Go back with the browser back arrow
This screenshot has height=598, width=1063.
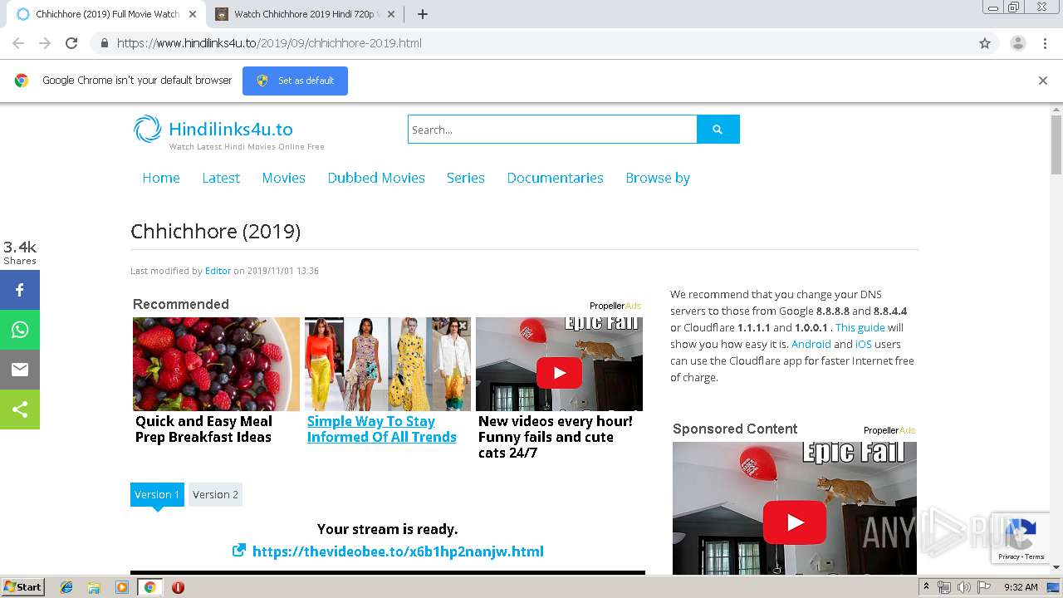tap(18, 43)
